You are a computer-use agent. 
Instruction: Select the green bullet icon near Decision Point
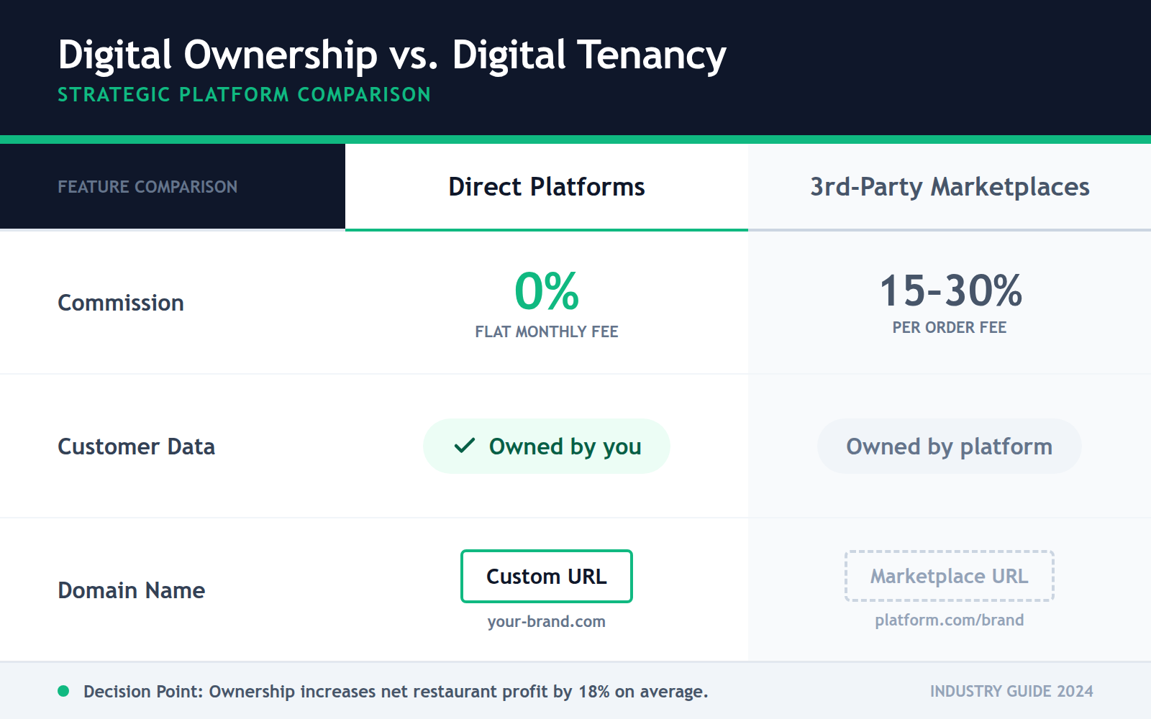(63, 691)
